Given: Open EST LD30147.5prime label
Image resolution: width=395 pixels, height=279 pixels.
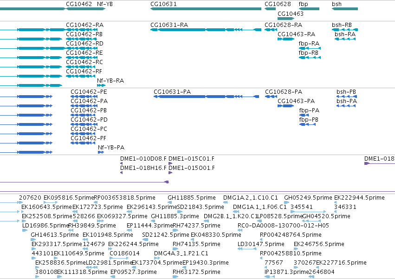Looking at the screenshot, I should pyautogui.click(x=261, y=245).
